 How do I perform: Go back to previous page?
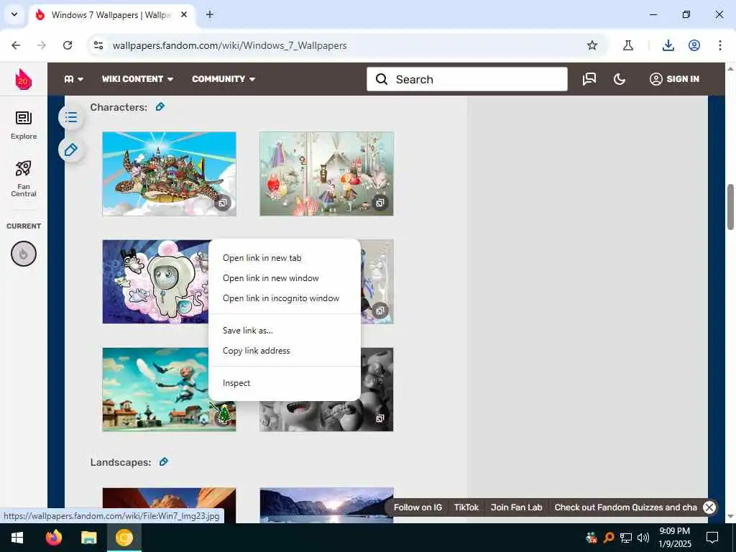click(16, 45)
